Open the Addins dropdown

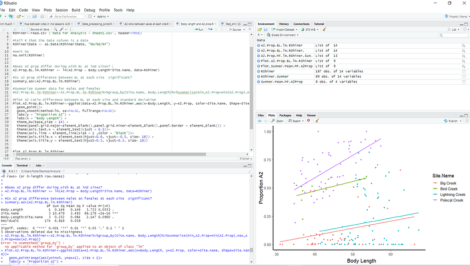pyautogui.click(x=102, y=16)
